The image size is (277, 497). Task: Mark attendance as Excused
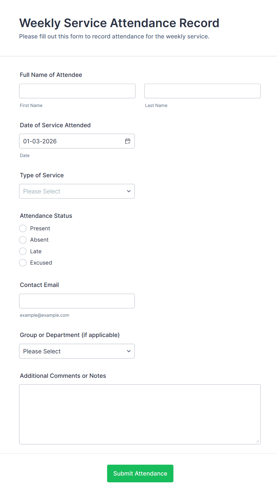(x=23, y=263)
